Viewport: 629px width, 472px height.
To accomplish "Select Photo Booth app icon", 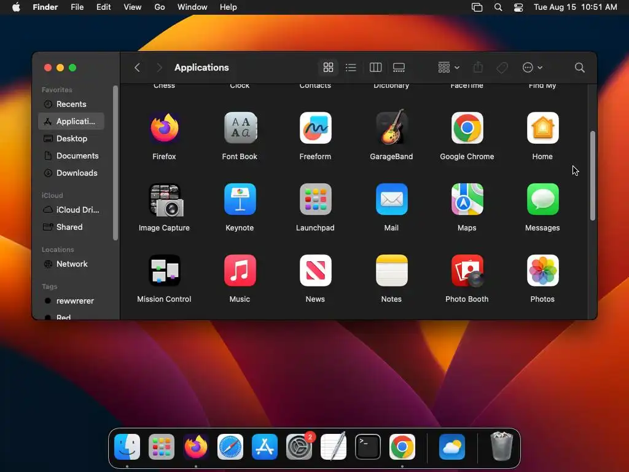I will pos(467,271).
